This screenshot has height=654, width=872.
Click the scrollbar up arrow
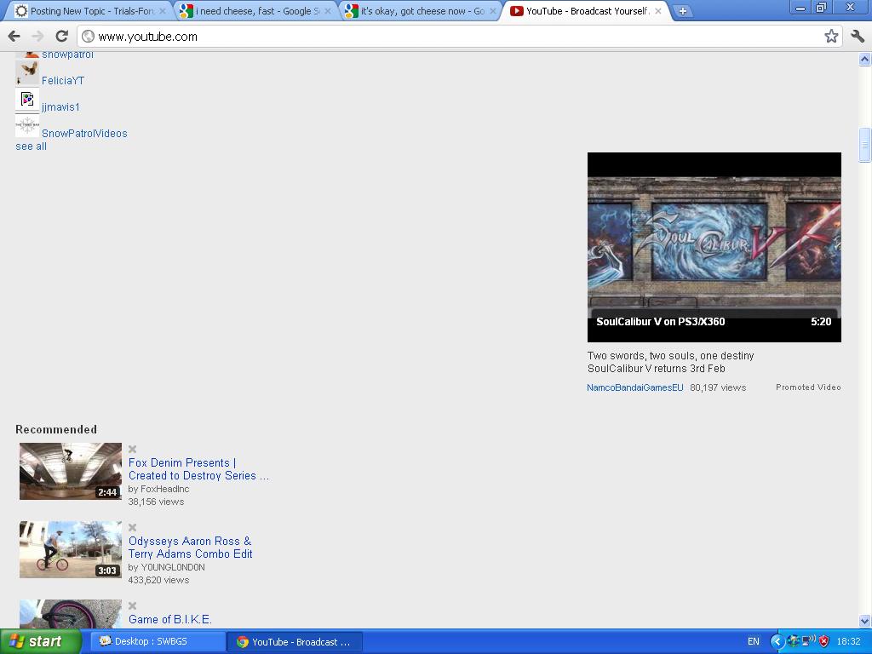click(x=864, y=59)
